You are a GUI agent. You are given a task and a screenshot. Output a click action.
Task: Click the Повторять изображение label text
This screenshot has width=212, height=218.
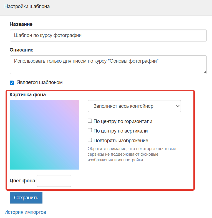click(x=121, y=141)
